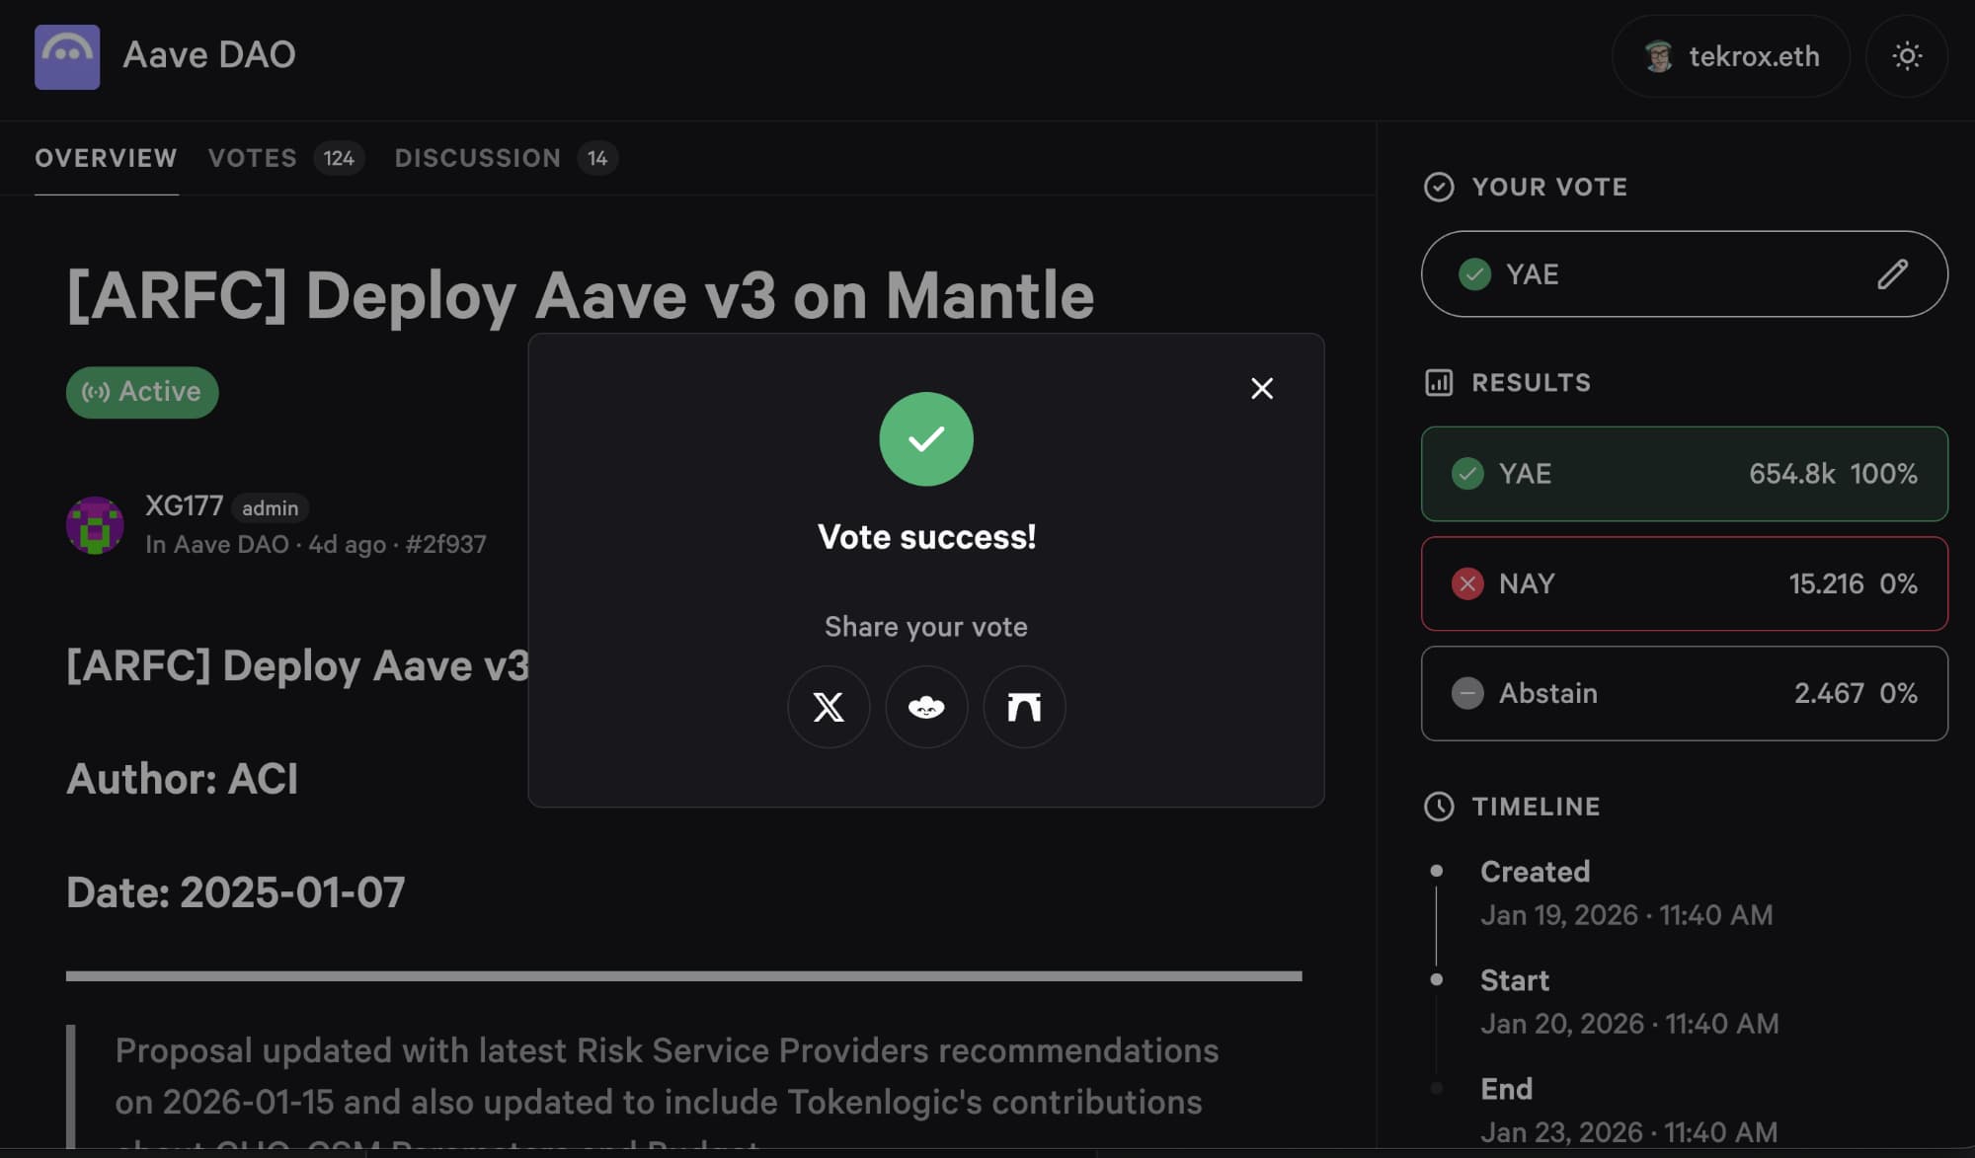The width and height of the screenshot is (1975, 1158).
Task: Select the Abstain result option
Action: click(x=1684, y=693)
